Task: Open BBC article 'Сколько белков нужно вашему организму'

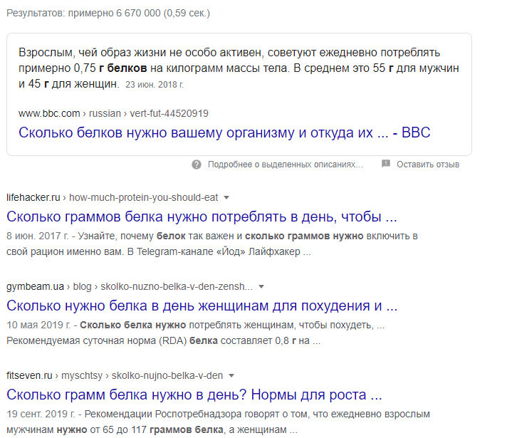Action: click(x=224, y=132)
